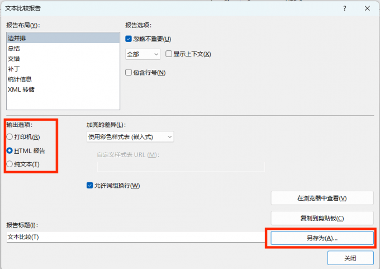Click the 复制到剪贴板 button
This screenshot has height=269, width=380.
pos(322,218)
